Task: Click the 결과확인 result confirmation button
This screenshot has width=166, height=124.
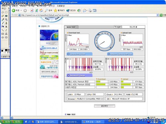Action: pos(105,106)
